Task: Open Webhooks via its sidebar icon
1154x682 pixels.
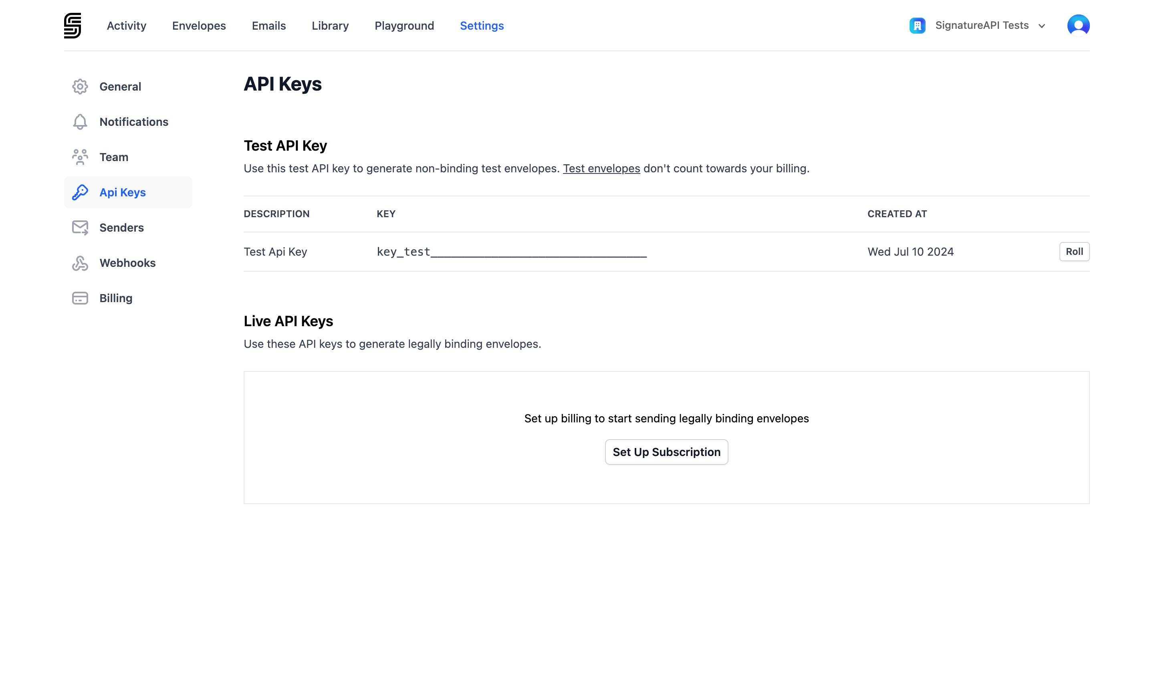Action: tap(80, 262)
